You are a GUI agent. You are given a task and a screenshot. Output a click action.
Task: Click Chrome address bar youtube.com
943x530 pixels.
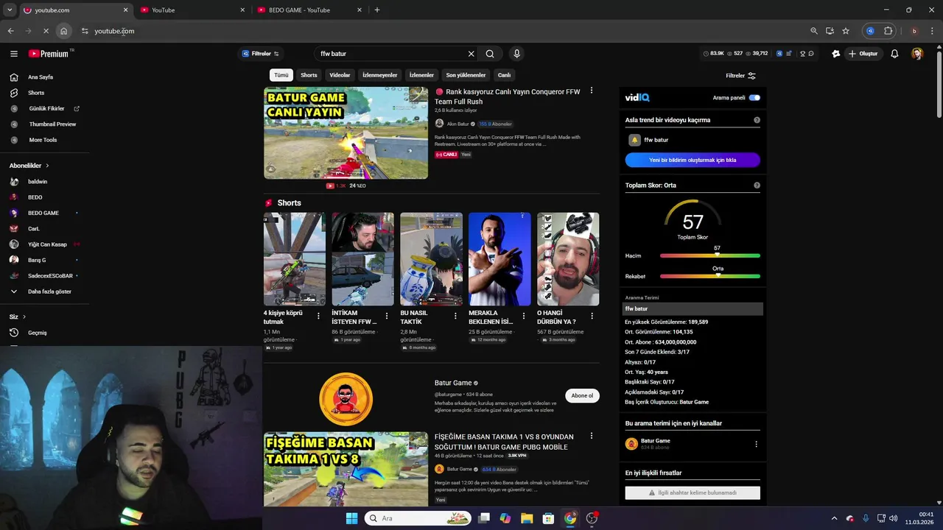tap(114, 31)
